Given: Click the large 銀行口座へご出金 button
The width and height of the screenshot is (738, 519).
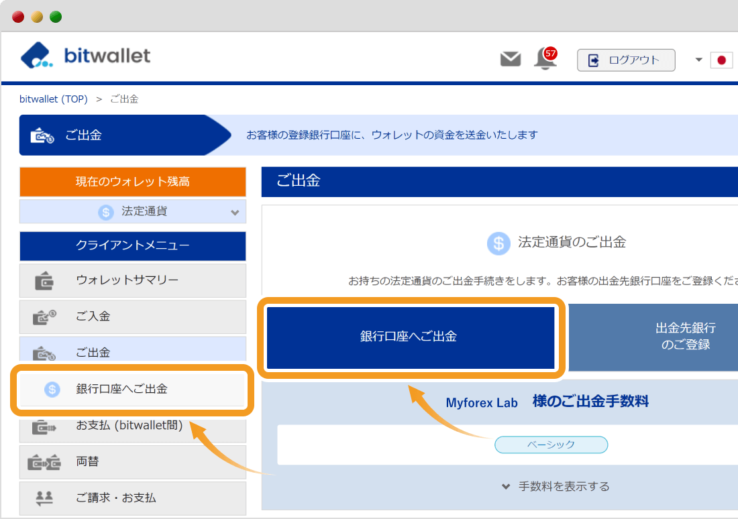Looking at the screenshot, I should [x=411, y=337].
